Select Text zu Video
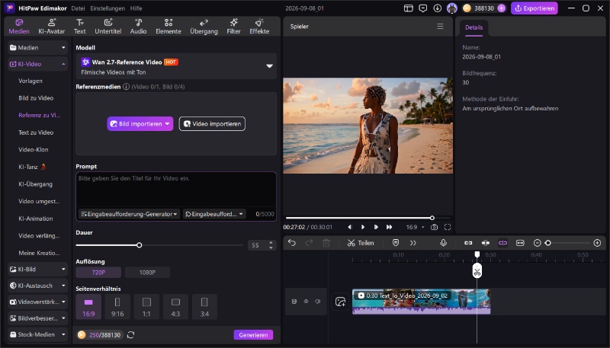Viewport: 610px width, 348px height. [x=36, y=132]
